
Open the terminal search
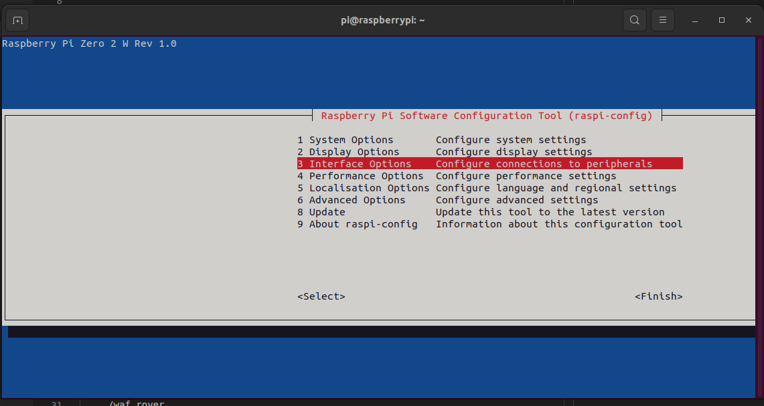click(x=634, y=20)
